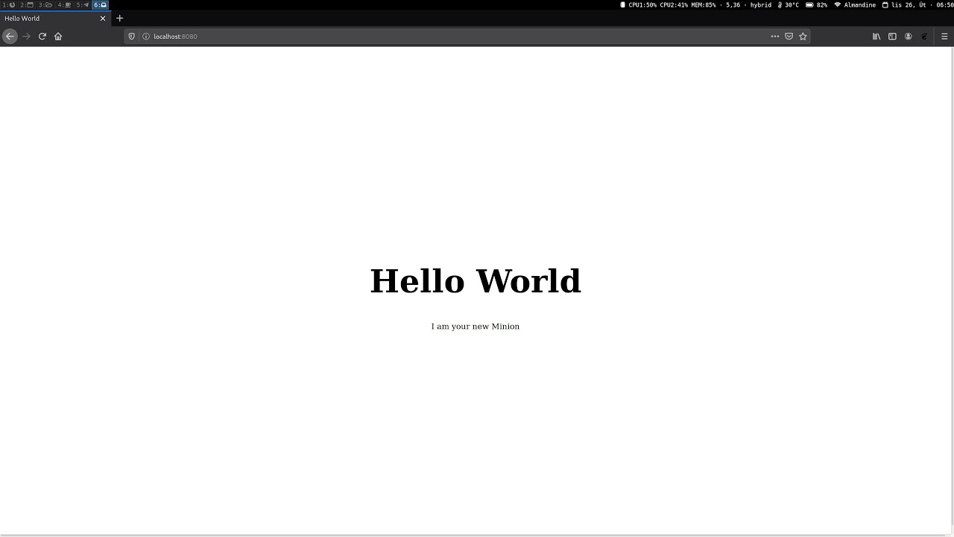Screen dimensions: 954x537
Task: Click the CPU1:50% status entry
Action: (642, 4)
